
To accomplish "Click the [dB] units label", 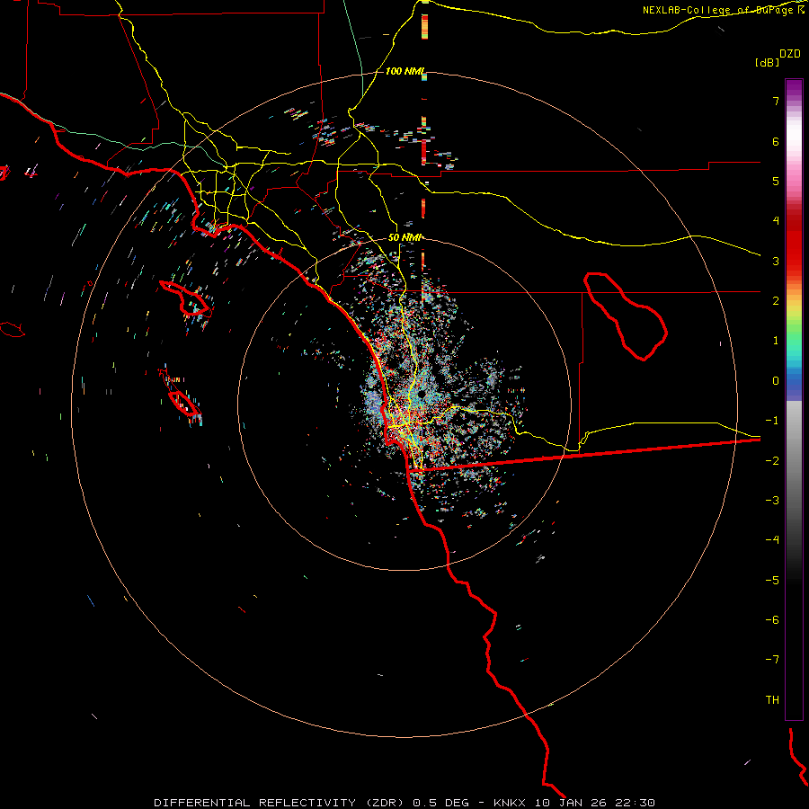I will click(767, 62).
